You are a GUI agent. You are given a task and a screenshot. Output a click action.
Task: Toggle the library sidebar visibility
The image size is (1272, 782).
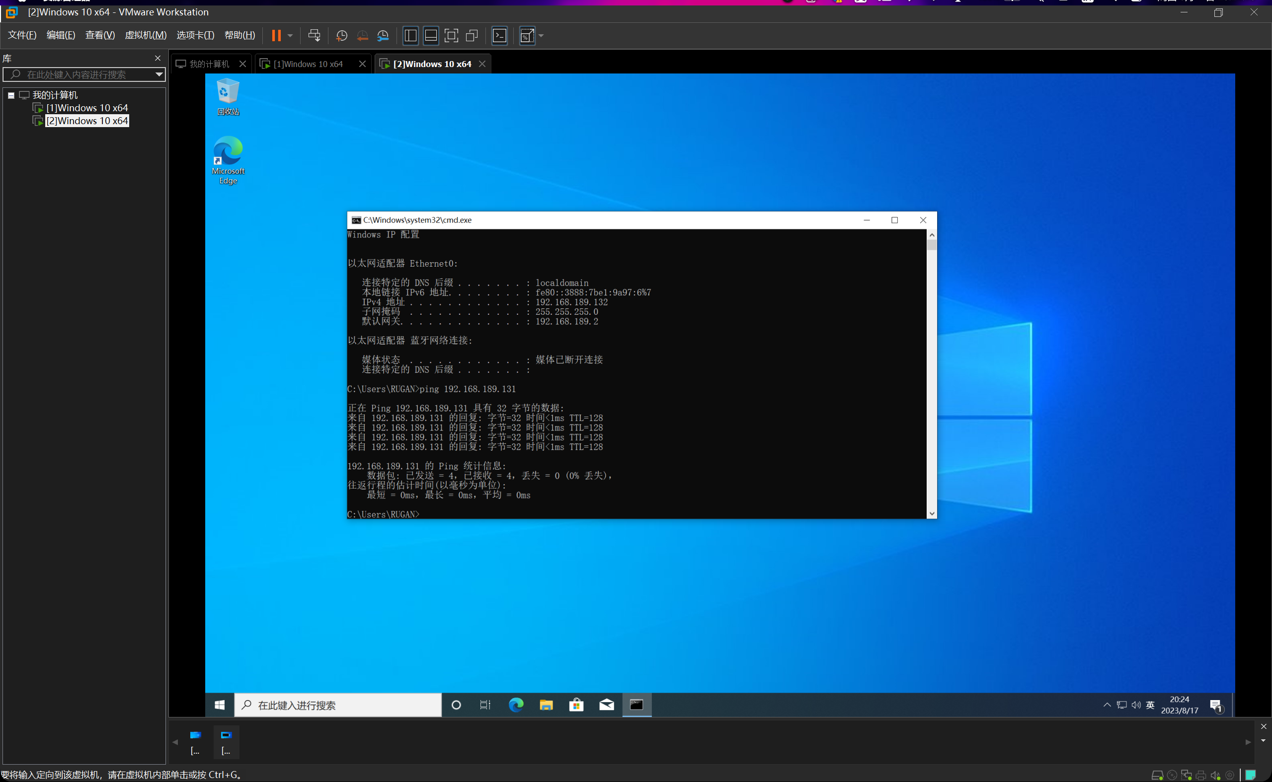tap(410, 35)
